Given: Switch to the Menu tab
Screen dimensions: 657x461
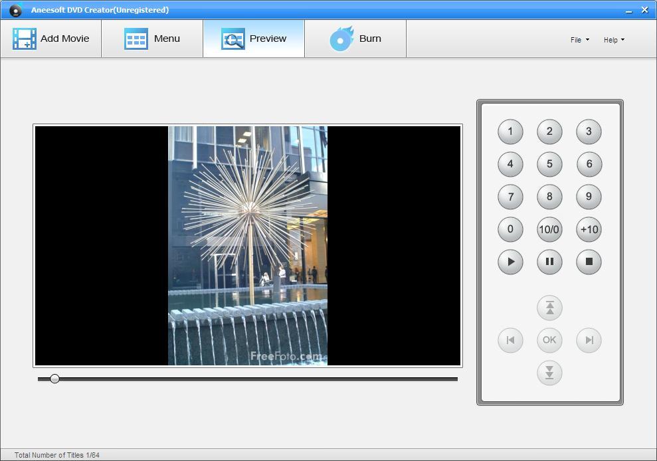Looking at the screenshot, I should click(152, 39).
